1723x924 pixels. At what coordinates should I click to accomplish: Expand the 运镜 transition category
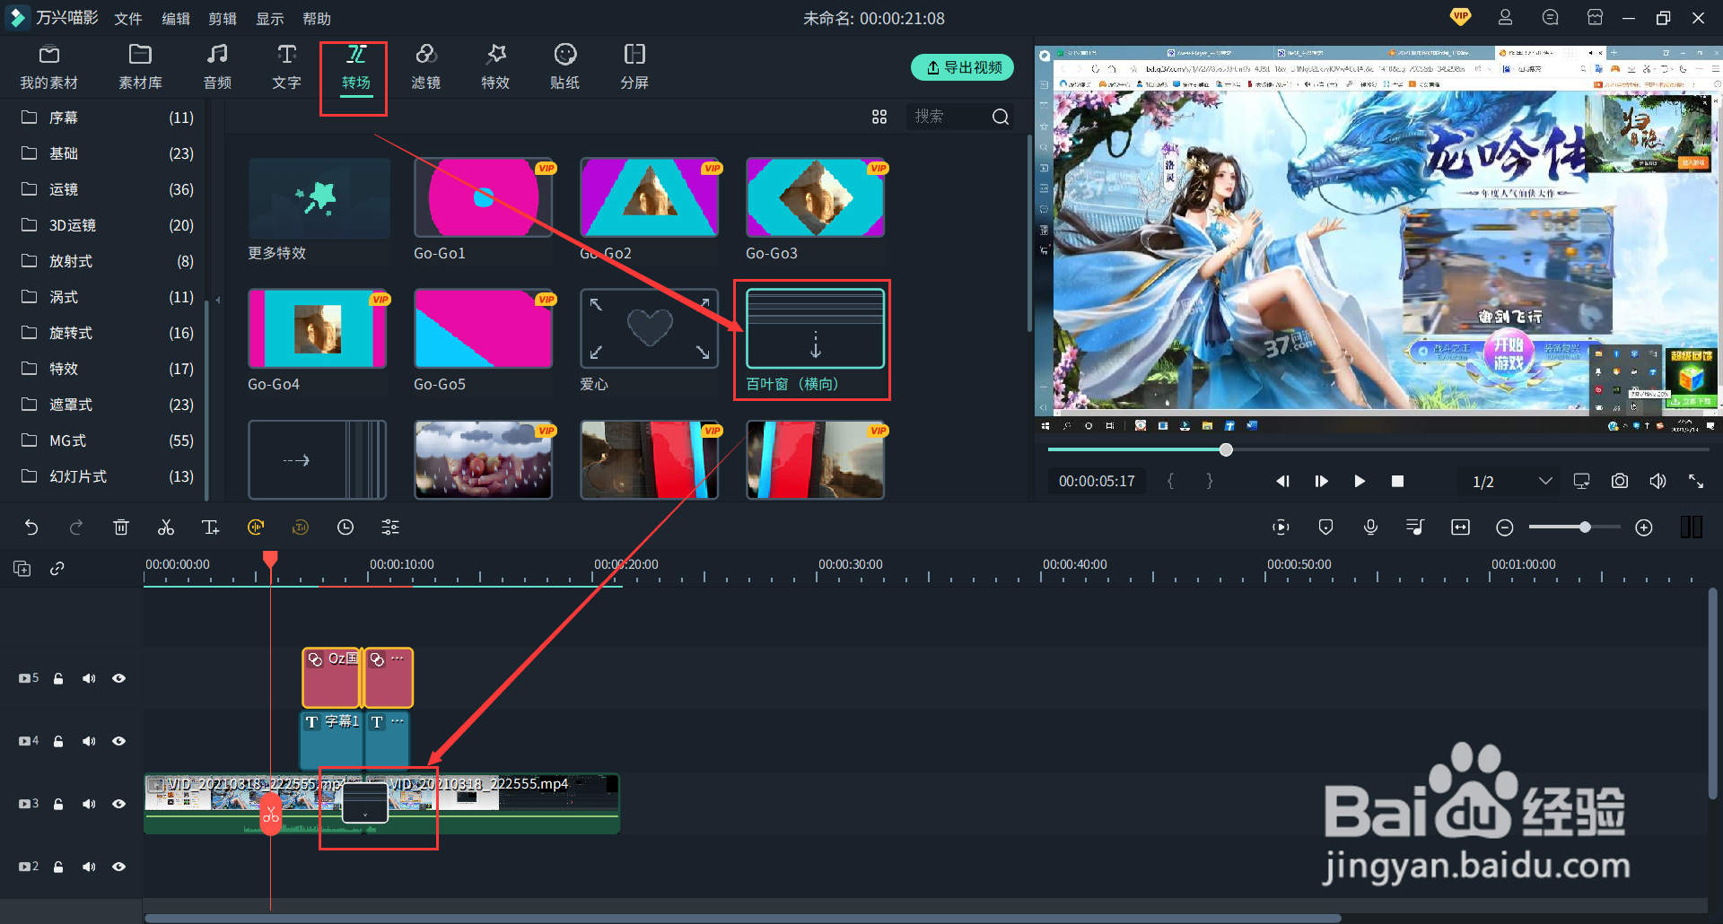coord(108,189)
